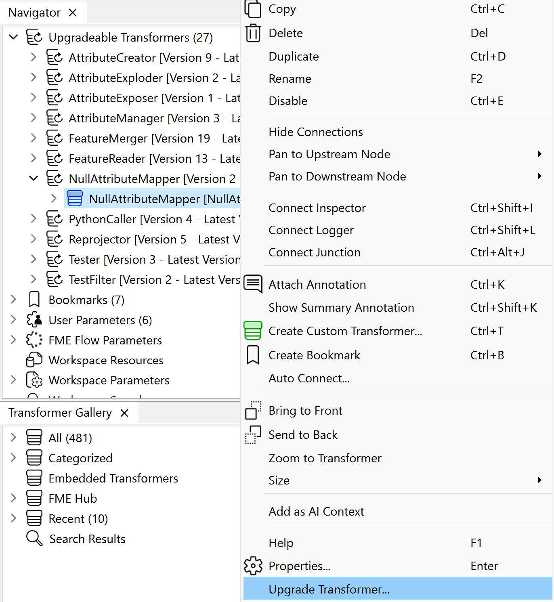Click the Reprojector upgrade icon

[55, 239]
